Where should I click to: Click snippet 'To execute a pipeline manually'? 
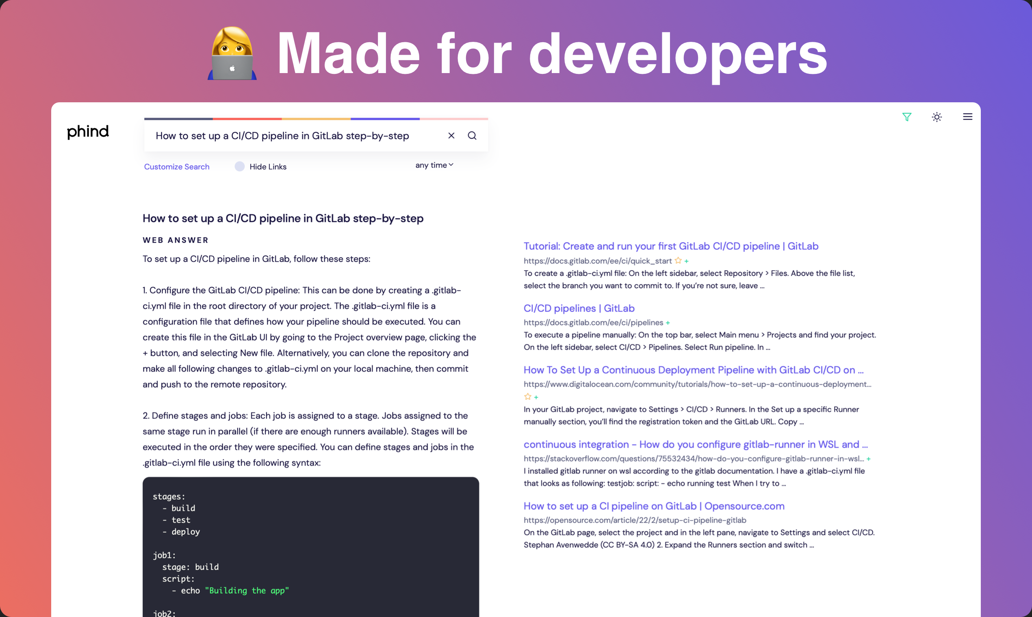click(700, 341)
